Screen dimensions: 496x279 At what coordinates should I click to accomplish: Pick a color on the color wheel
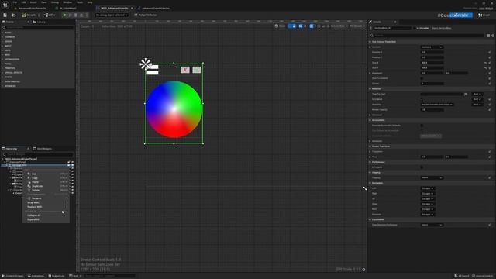174,109
